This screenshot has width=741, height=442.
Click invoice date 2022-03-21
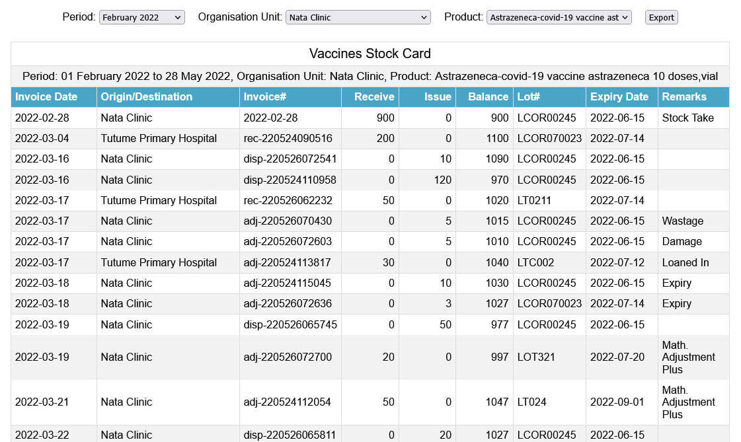[42, 402]
